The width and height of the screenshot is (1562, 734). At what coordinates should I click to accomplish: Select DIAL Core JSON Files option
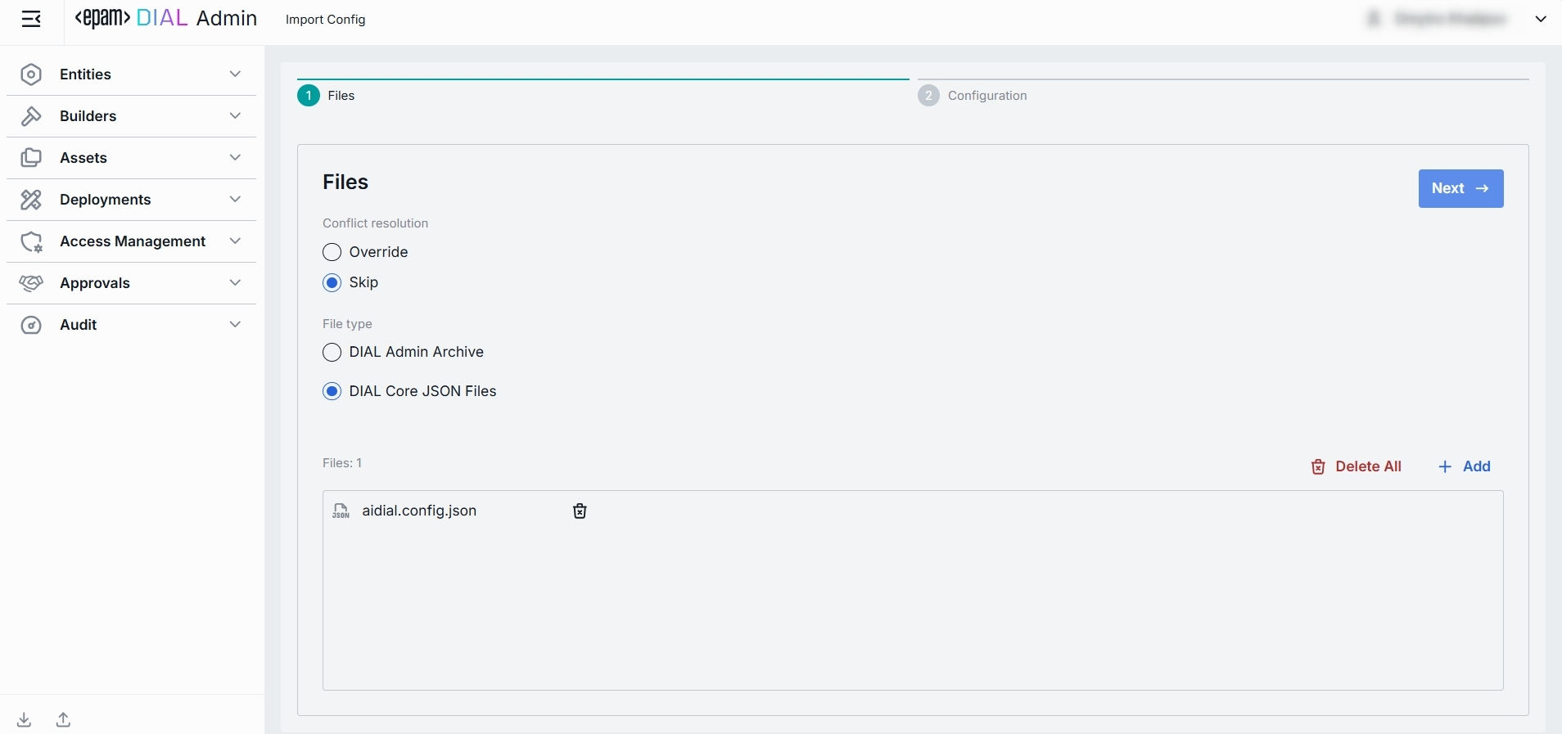click(332, 391)
